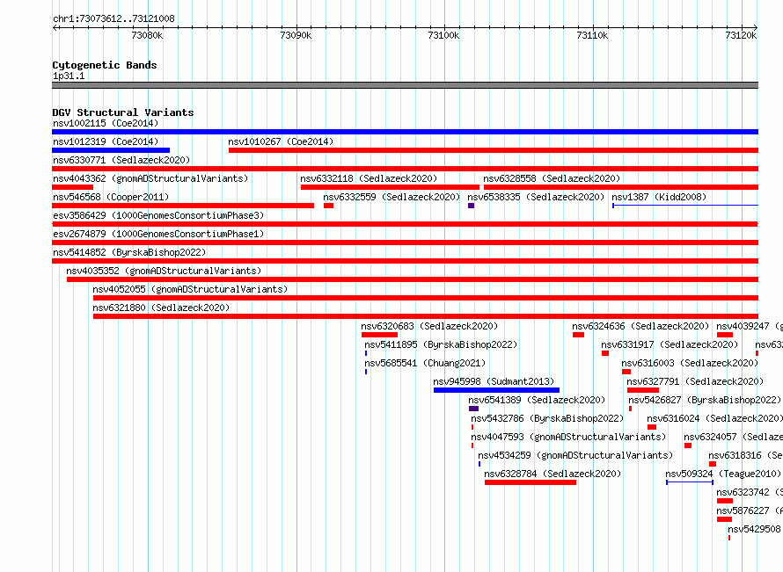Screen dimensions: 783x572
Task: Click the nsv6330771 (Sedlazeck2020) label
Action: (121, 160)
